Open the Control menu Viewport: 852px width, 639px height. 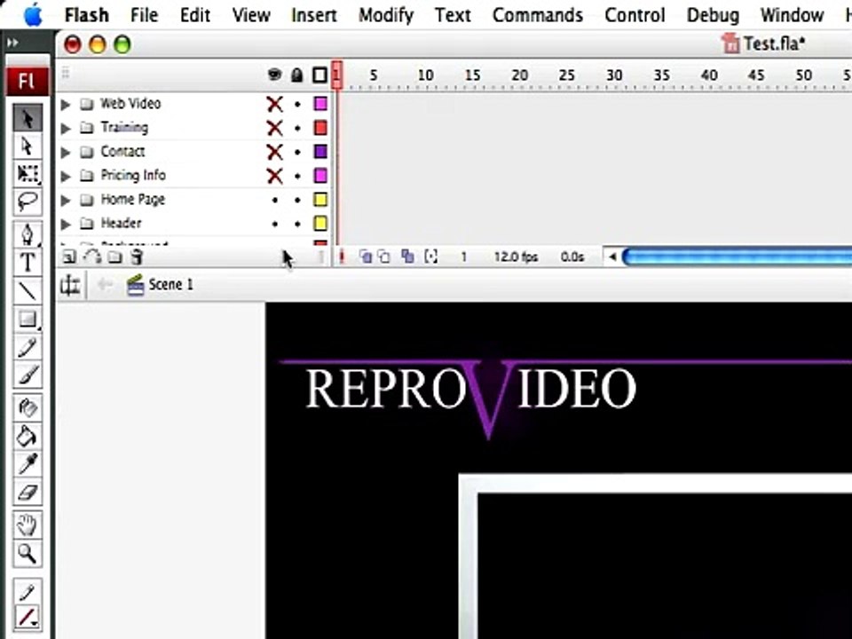coord(635,15)
